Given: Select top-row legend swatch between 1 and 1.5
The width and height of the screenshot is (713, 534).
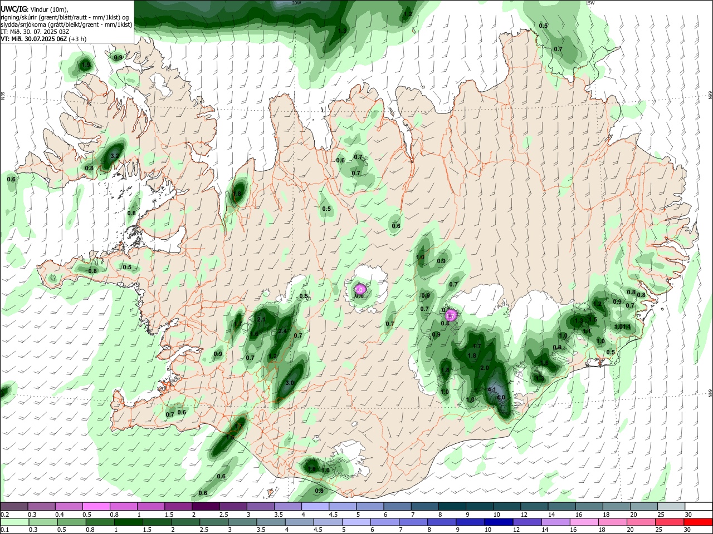Looking at the screenshot, I should click(x=151, y=507).
